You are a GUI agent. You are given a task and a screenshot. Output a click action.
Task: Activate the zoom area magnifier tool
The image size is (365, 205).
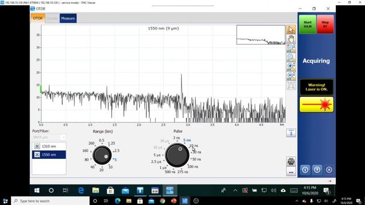[291, 48]
